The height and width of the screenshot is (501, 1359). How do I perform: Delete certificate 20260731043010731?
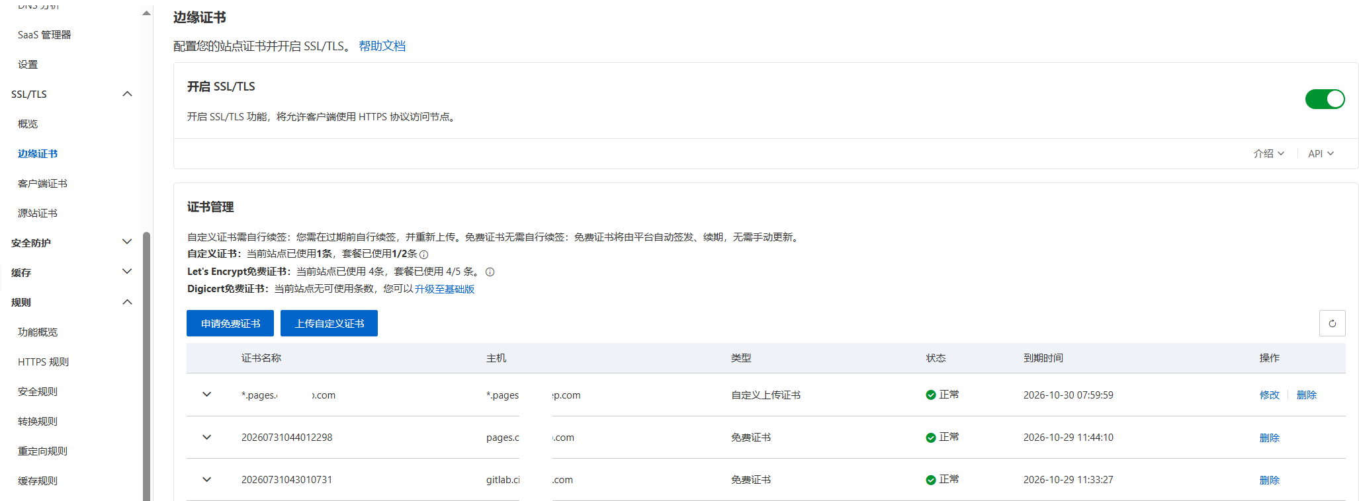(x=1269, y=480)
